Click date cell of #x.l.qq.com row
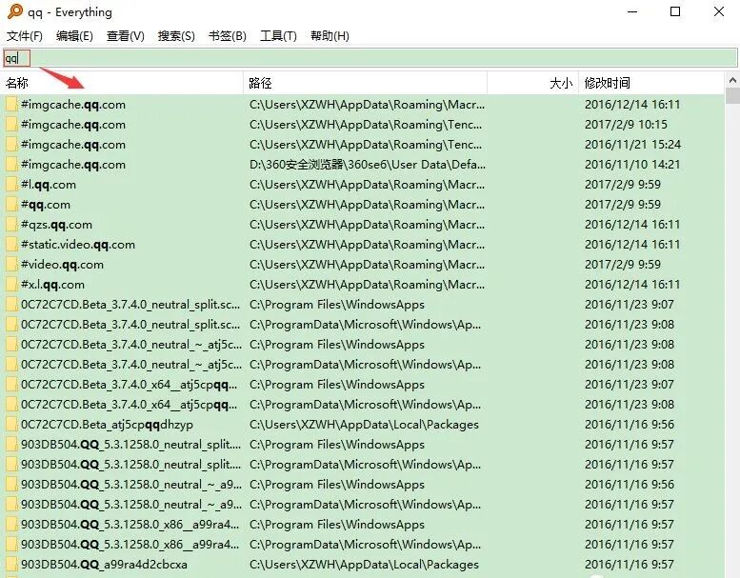 [632, 285]
